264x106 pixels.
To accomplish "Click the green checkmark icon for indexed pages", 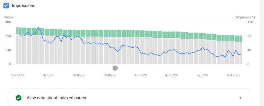I will click(18, 98).
